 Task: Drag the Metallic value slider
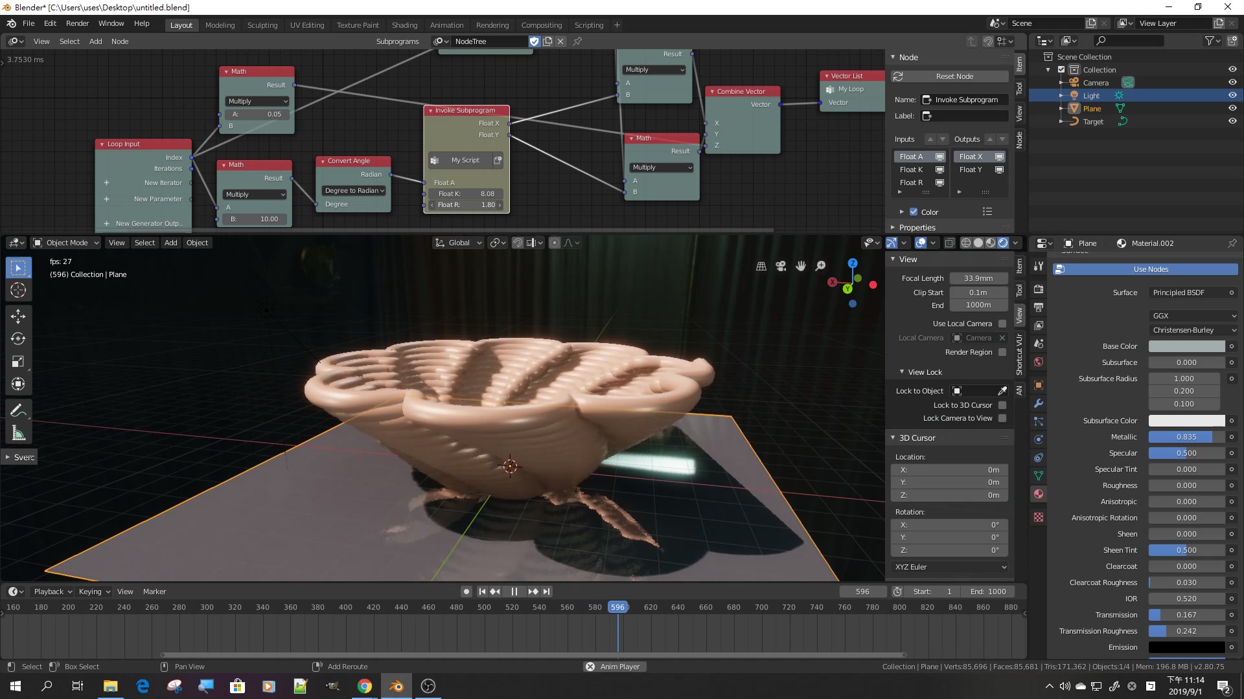[x=1186, y=437]
